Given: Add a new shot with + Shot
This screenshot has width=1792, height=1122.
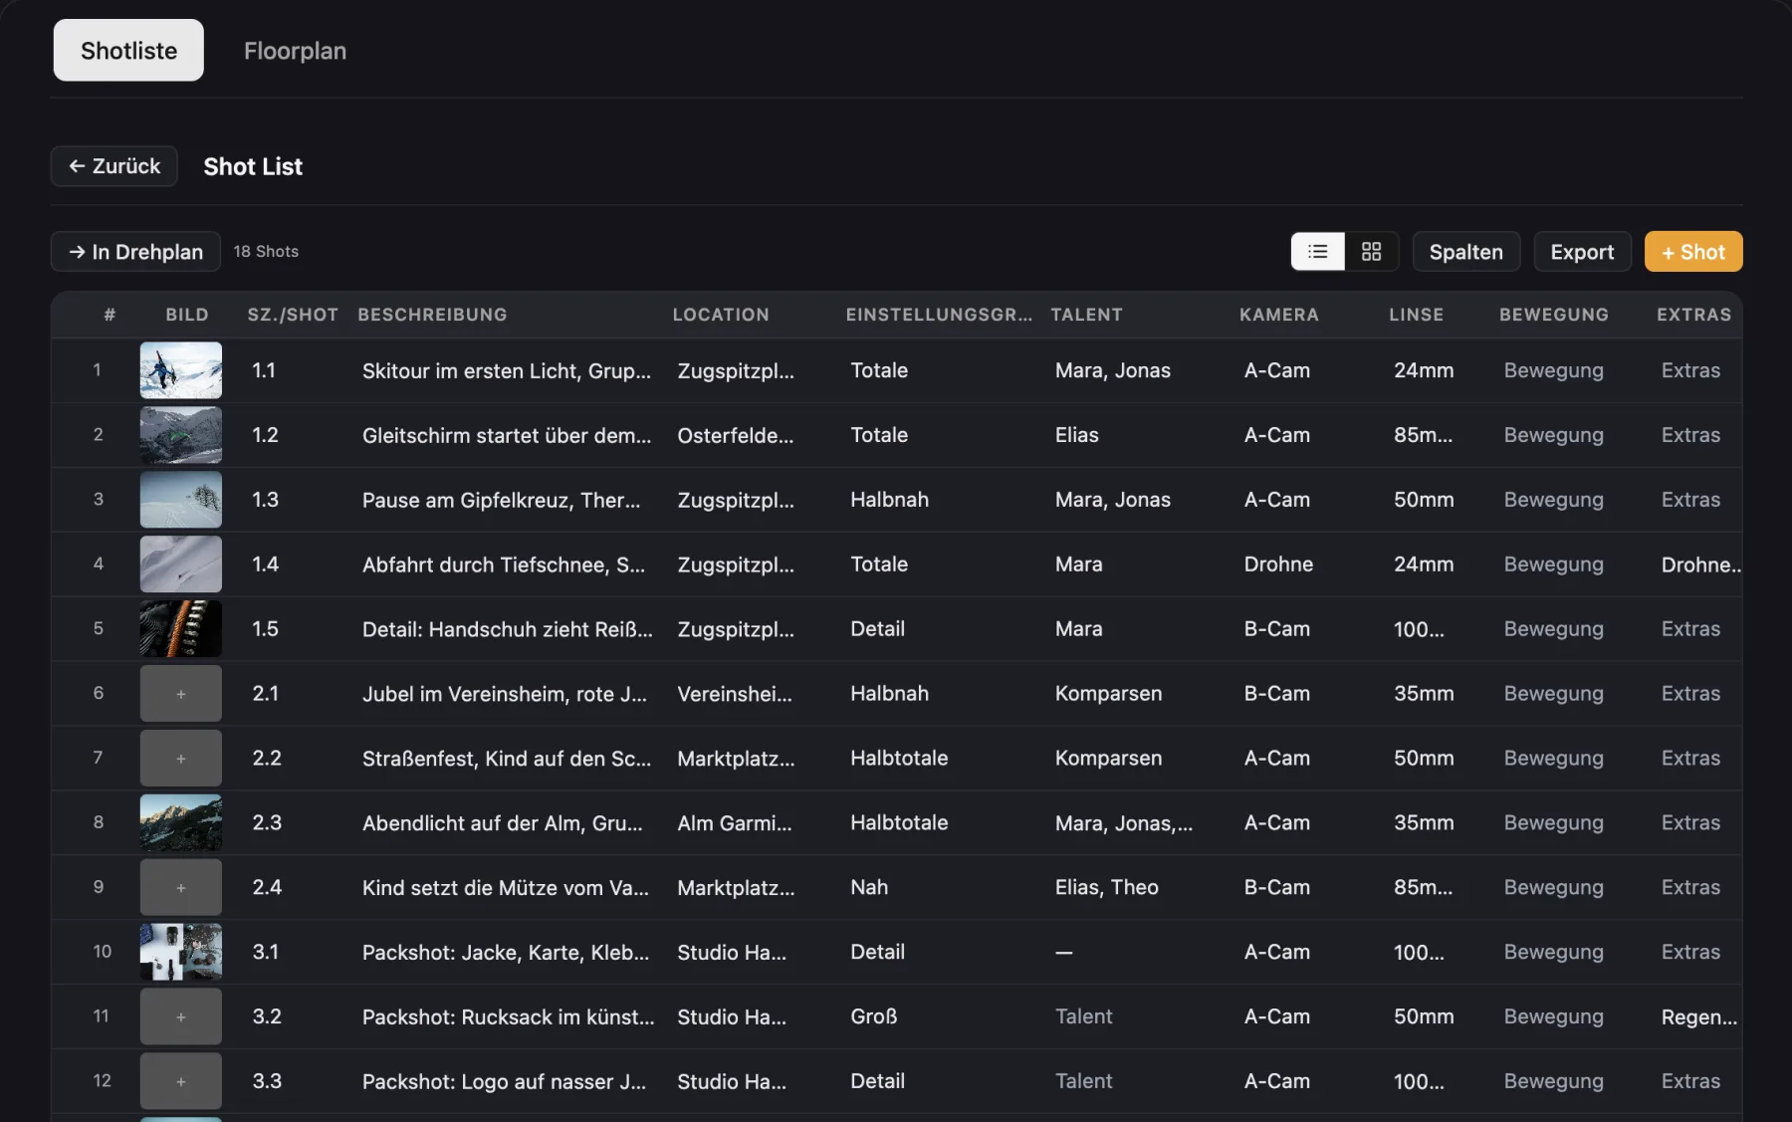Looking at the screenshot, I should pos(1693,252).
